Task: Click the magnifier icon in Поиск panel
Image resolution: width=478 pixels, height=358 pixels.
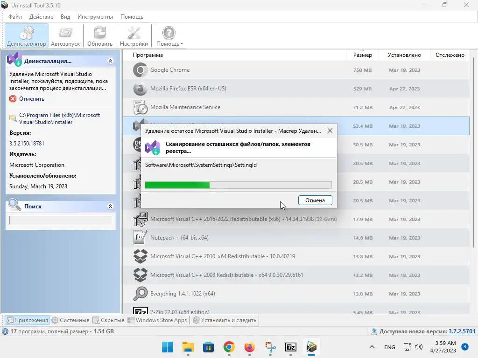Action: point(14,205)
